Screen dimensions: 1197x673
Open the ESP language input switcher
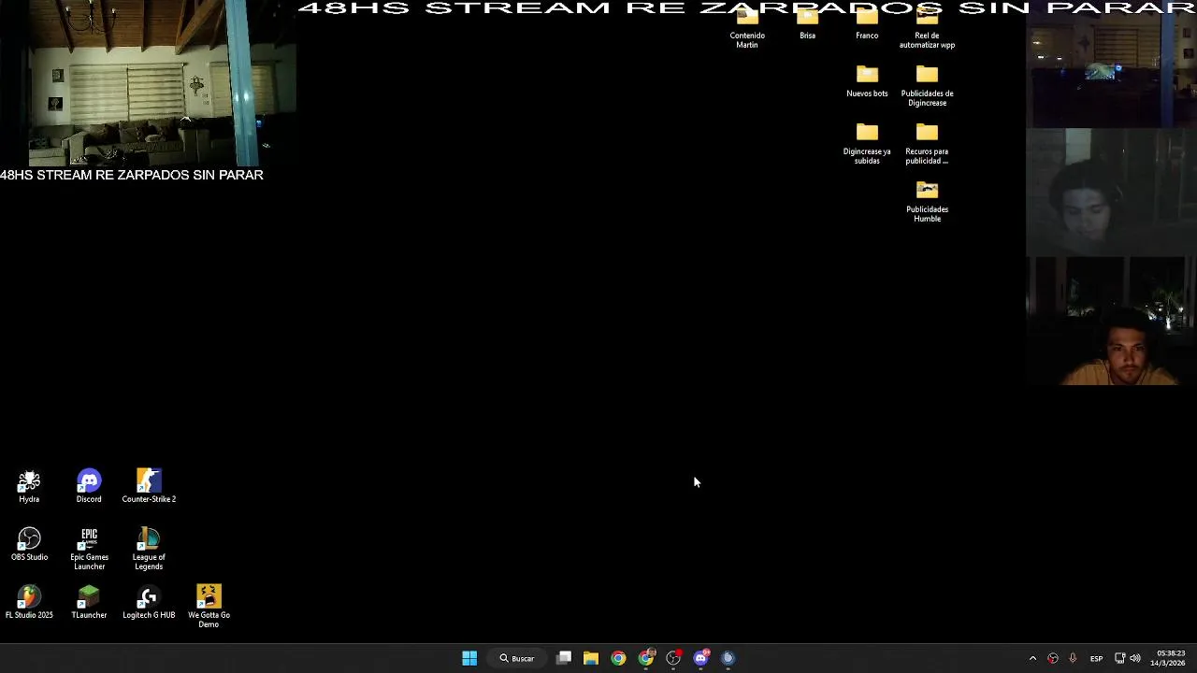coord(1096,658)
